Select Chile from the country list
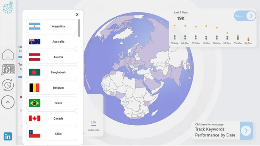260x146 pixels. pyautogui.click(x=52, y=134)
